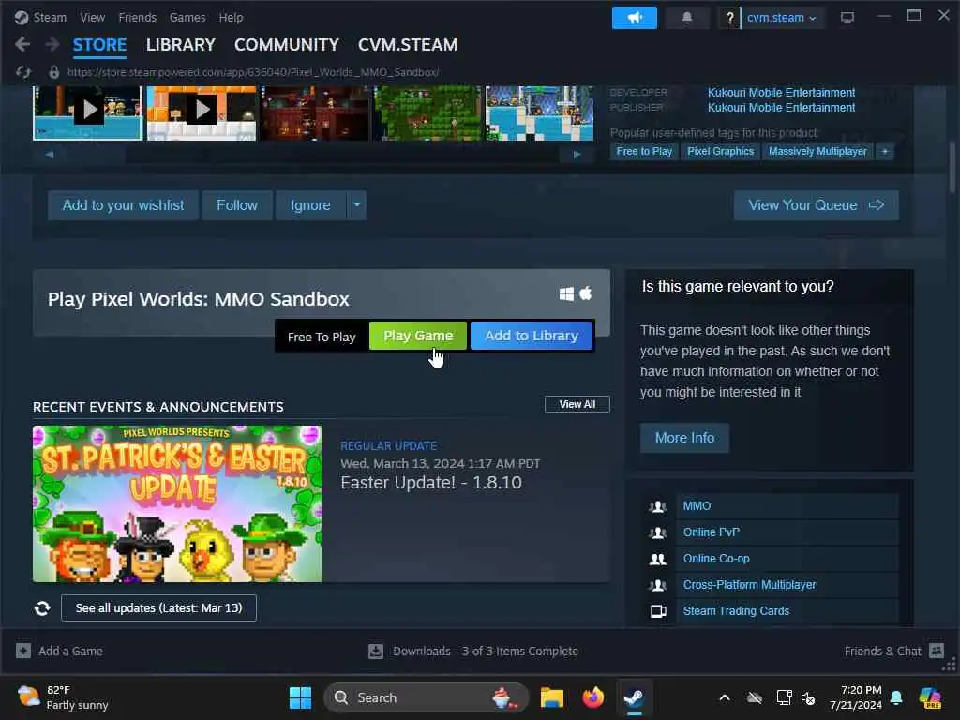Open Windows Start menu

pos(300,697)
